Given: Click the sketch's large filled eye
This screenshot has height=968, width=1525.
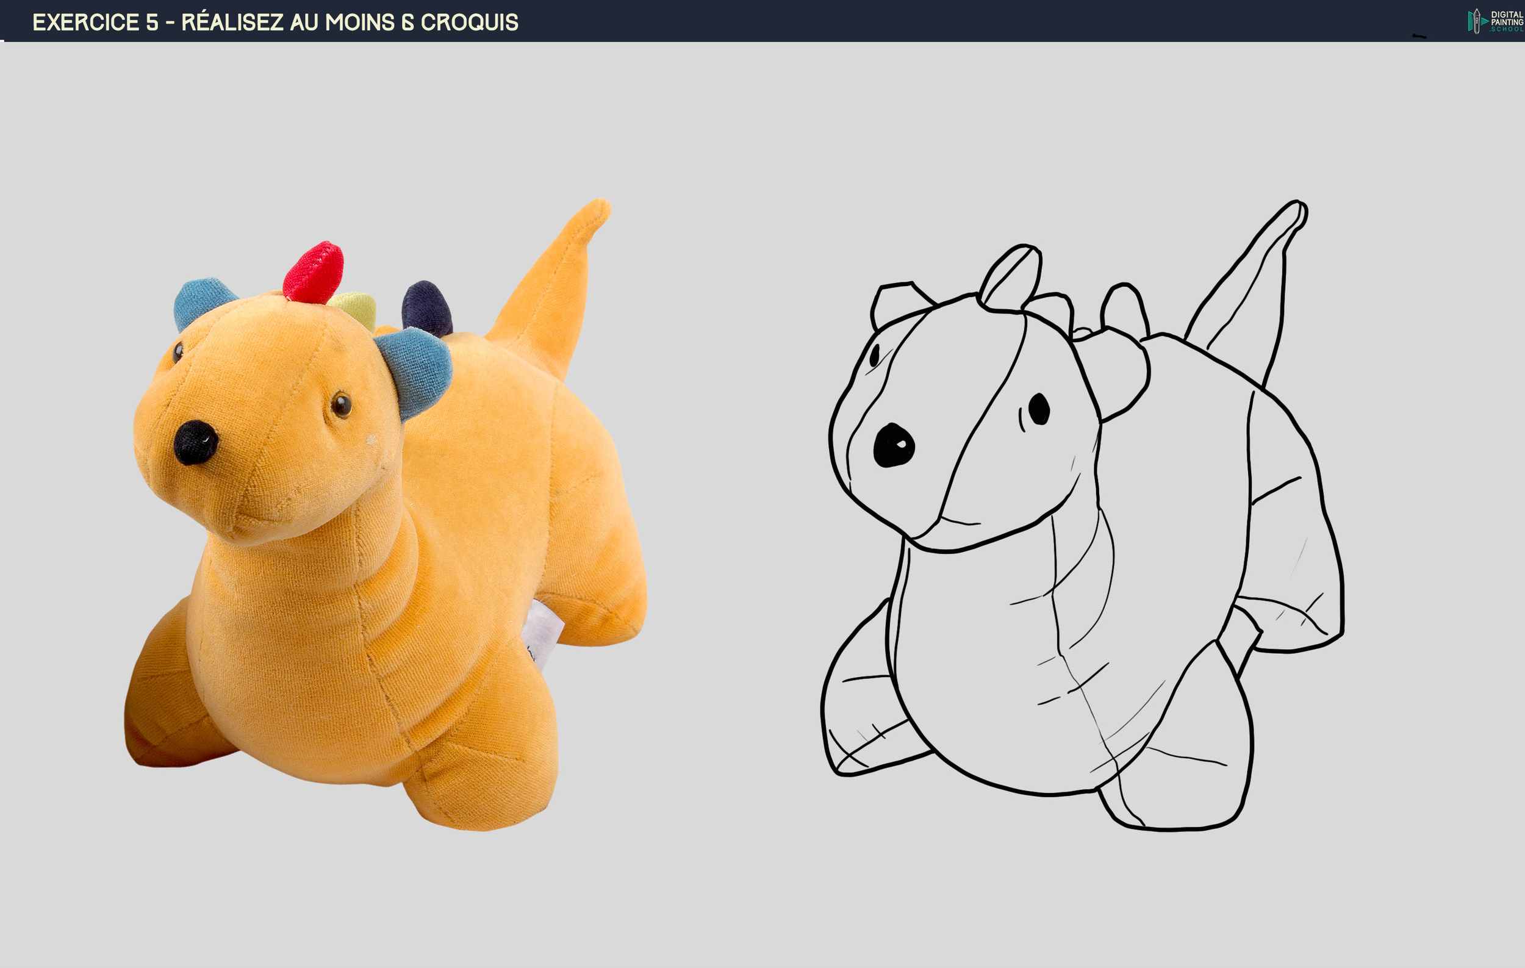Looking at the screenshot, I should [x=1039, y=409].
